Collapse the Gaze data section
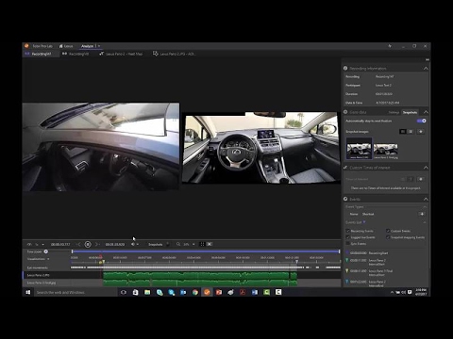453x339 pixels. click(426, 112)
